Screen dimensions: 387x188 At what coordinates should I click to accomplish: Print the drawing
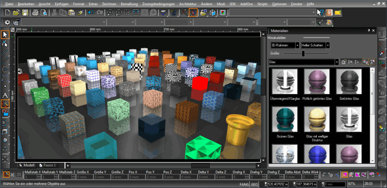point(35,12)
